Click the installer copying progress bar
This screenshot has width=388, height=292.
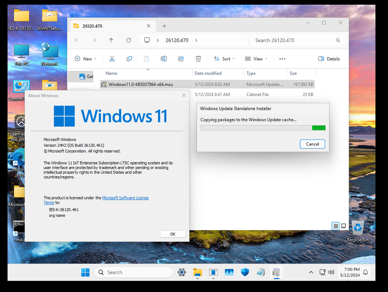(263, 128)
